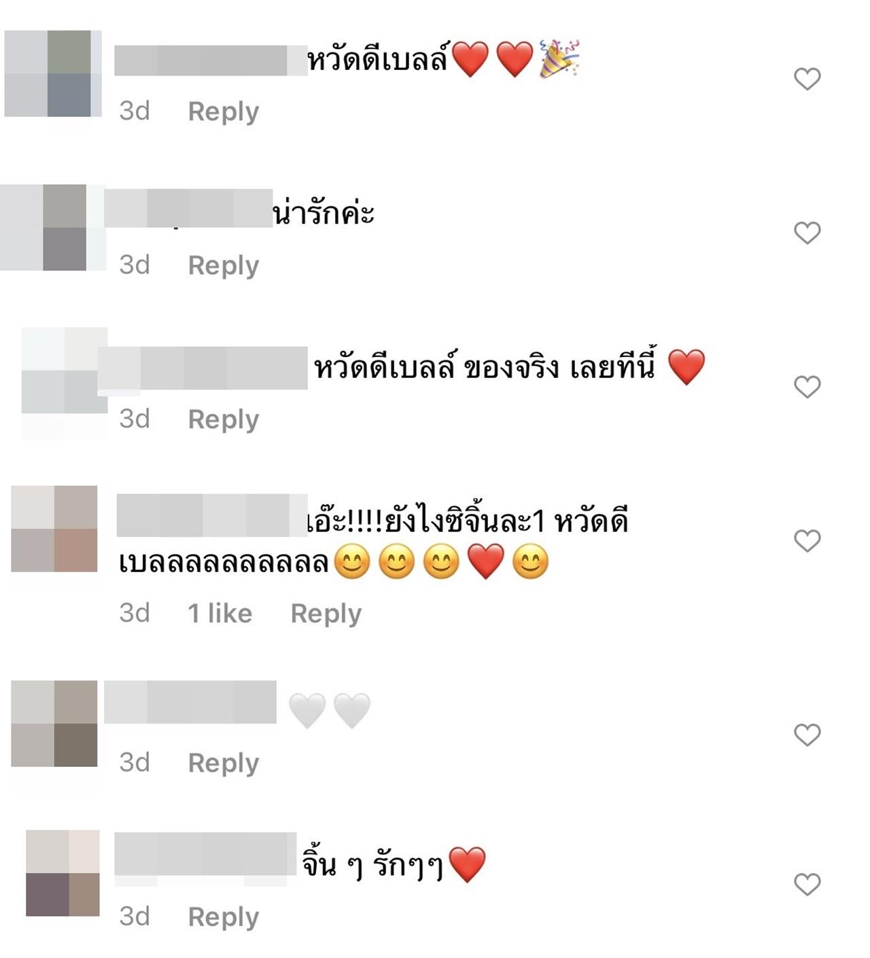Image resolution: width=870 pixels, height=958 pixels.
Task: Like the white hearts comment
Action: click(x=807, y=735)
